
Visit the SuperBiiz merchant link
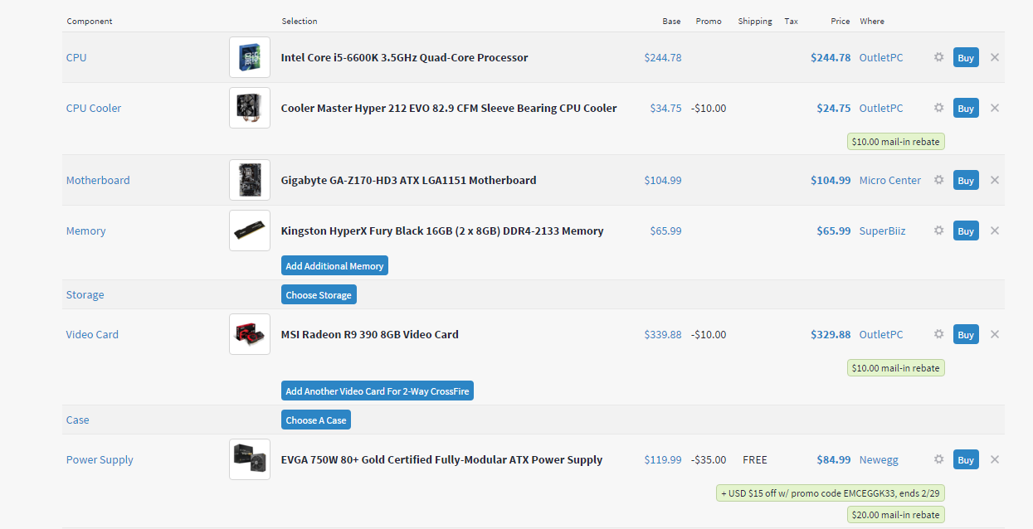click(883, 231)
